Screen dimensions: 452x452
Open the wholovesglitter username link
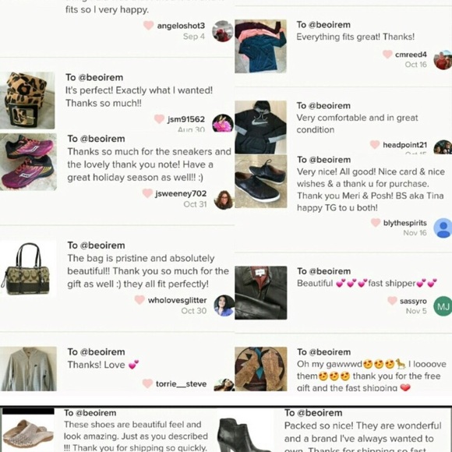pyautogui.click(x=177, y=300)
